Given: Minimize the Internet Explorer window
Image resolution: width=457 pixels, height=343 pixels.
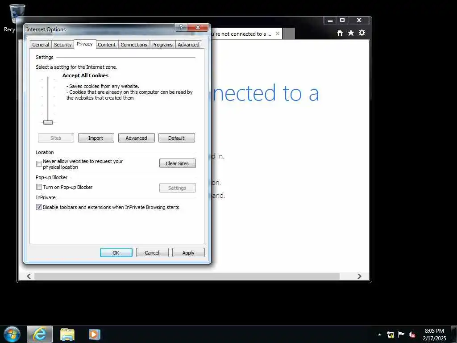Looking at the screenshot, I should pyautogui.click(x=330, y=21).
